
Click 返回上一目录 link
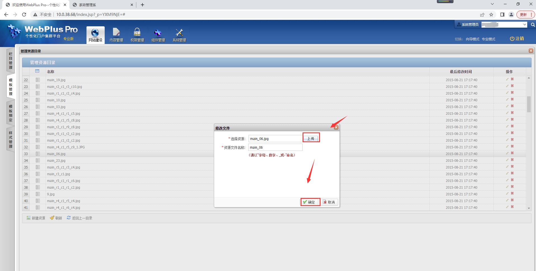point(79,218)
